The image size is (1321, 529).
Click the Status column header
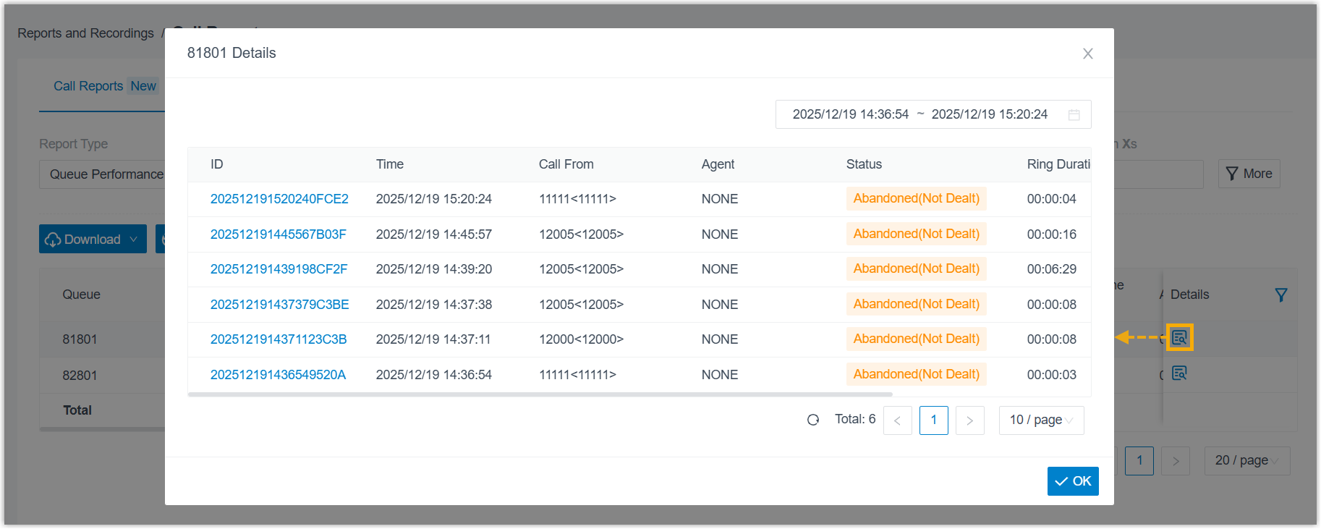tap(864, 164)
